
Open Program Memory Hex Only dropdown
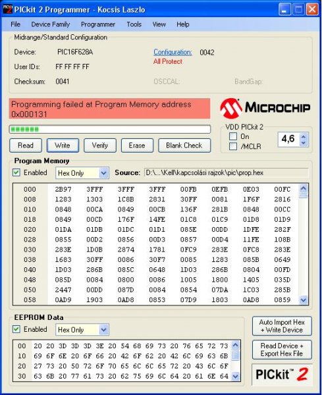pyautogui.click(x=104, y=173)
